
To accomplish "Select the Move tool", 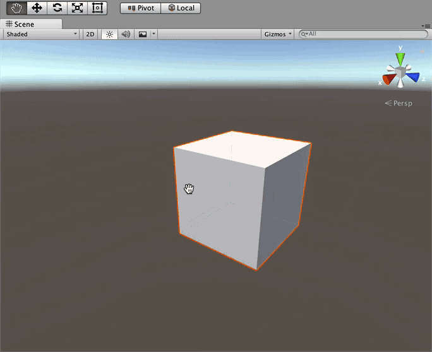I will coord(37,8).
